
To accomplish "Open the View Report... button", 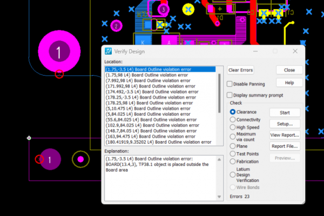I will pos(285,135).
